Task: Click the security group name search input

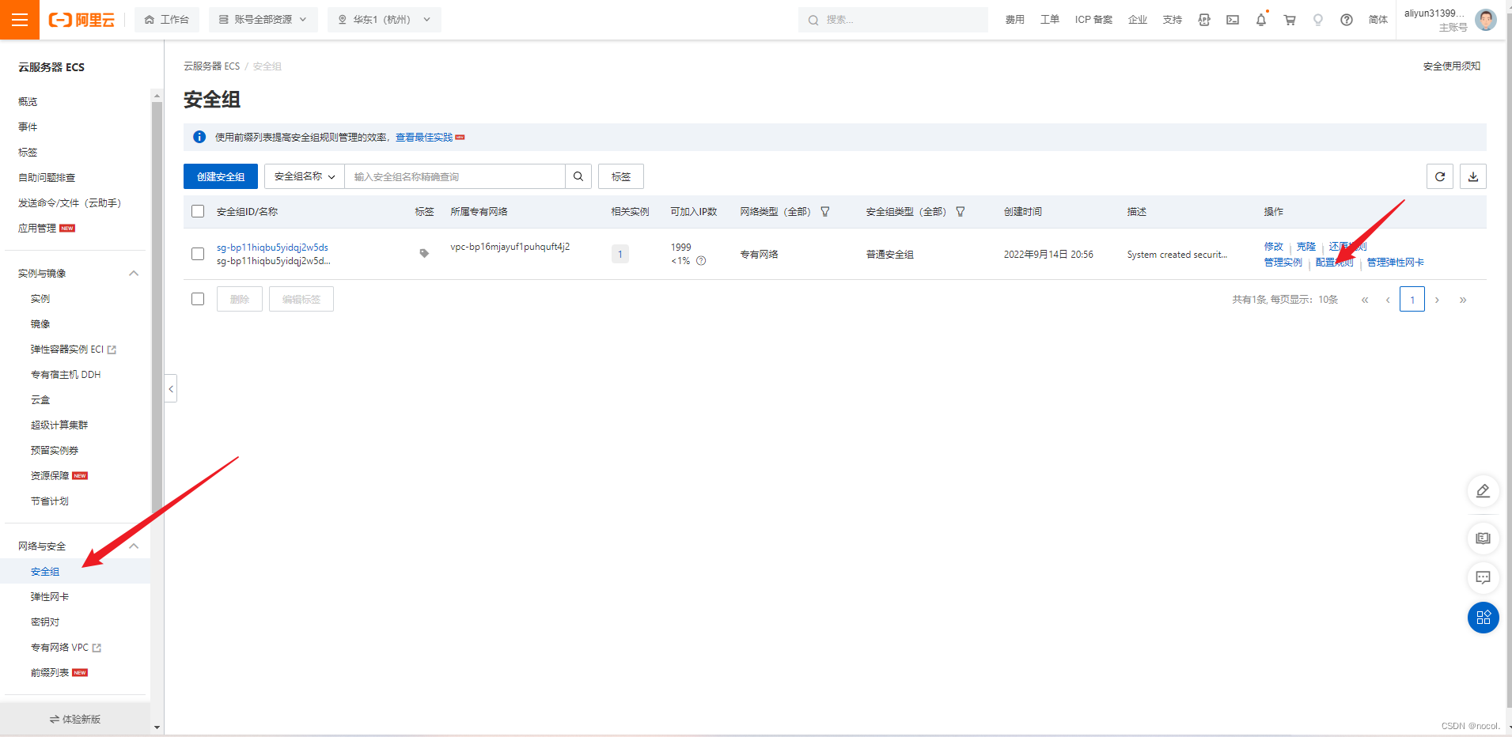Action: tap(455, 176)
